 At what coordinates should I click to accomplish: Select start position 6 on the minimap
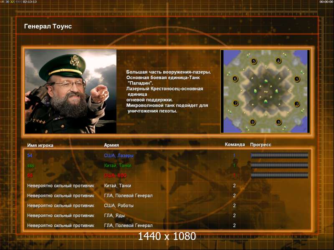coord(235,79)
